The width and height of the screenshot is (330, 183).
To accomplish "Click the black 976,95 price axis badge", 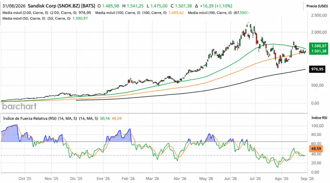I will click(x=317, y=69).
